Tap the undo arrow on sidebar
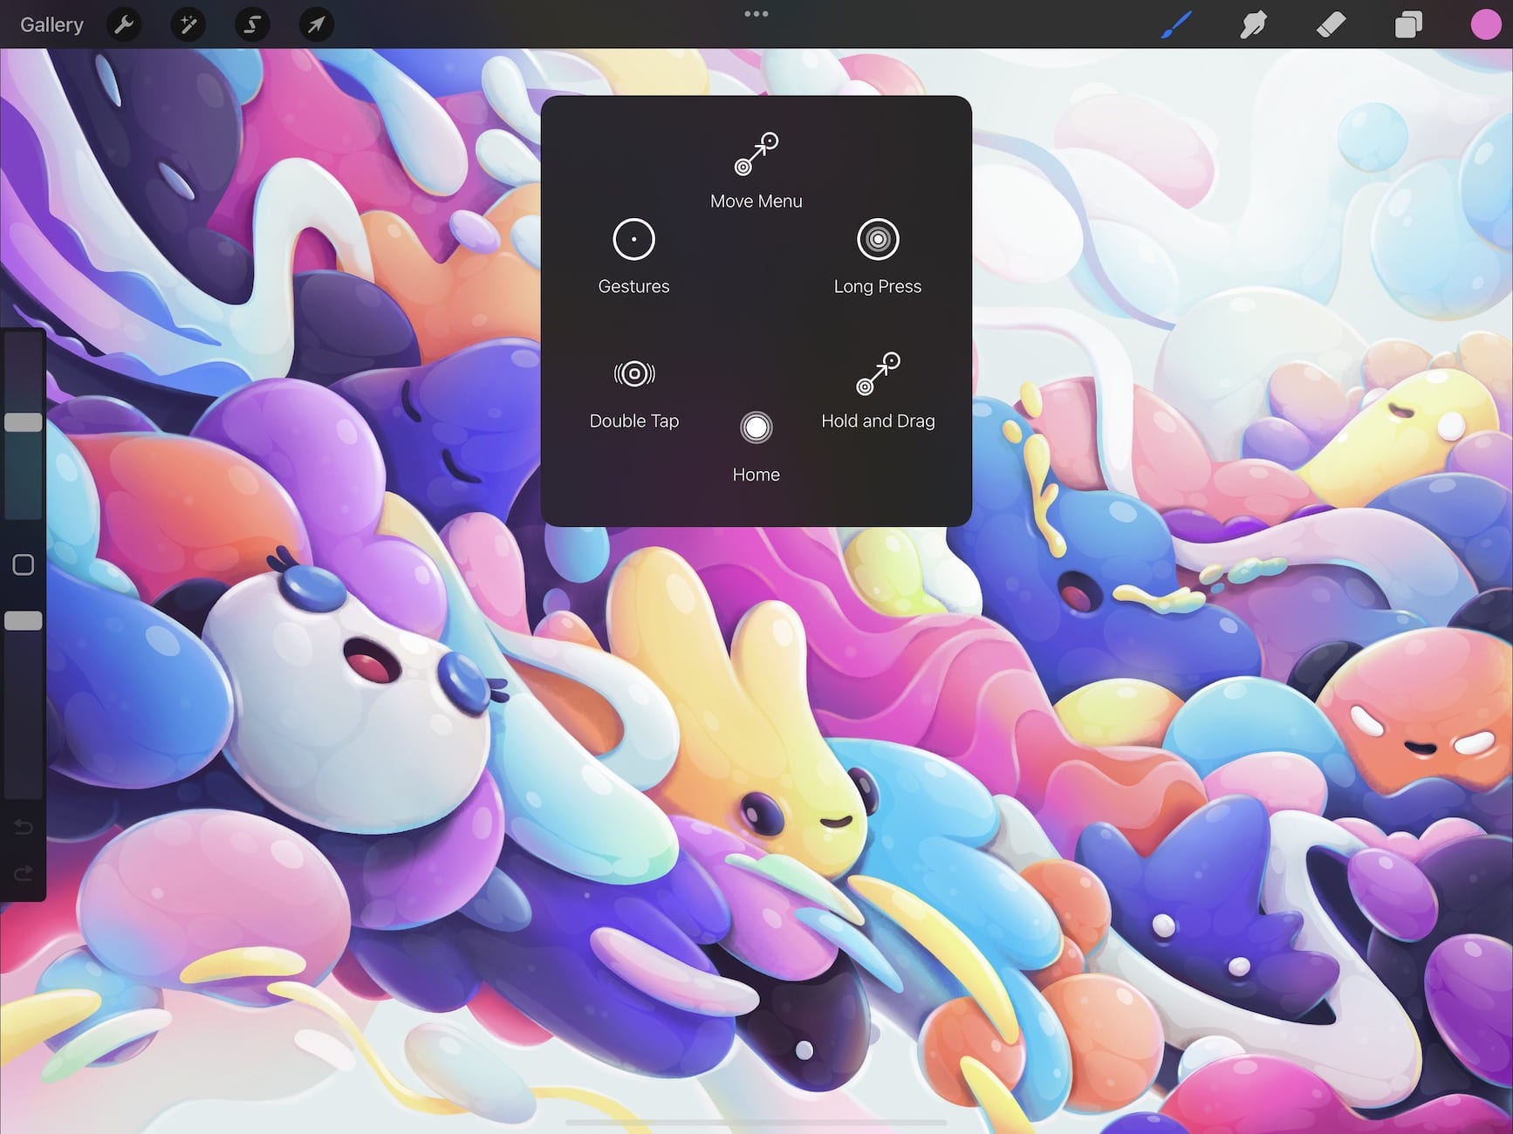 tap(24, 826)
